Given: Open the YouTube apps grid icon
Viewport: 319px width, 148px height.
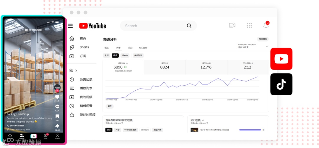Looking at the screenshot, I should (249, 25).
